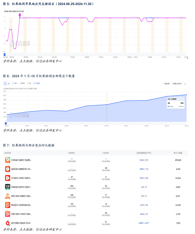Screen dimensions: 195x234
Task: Open 柠檬小剧场 app icon in table
Action: point(8,214)
